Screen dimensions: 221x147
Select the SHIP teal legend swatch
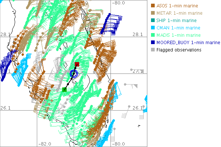(x=153, y=21)
